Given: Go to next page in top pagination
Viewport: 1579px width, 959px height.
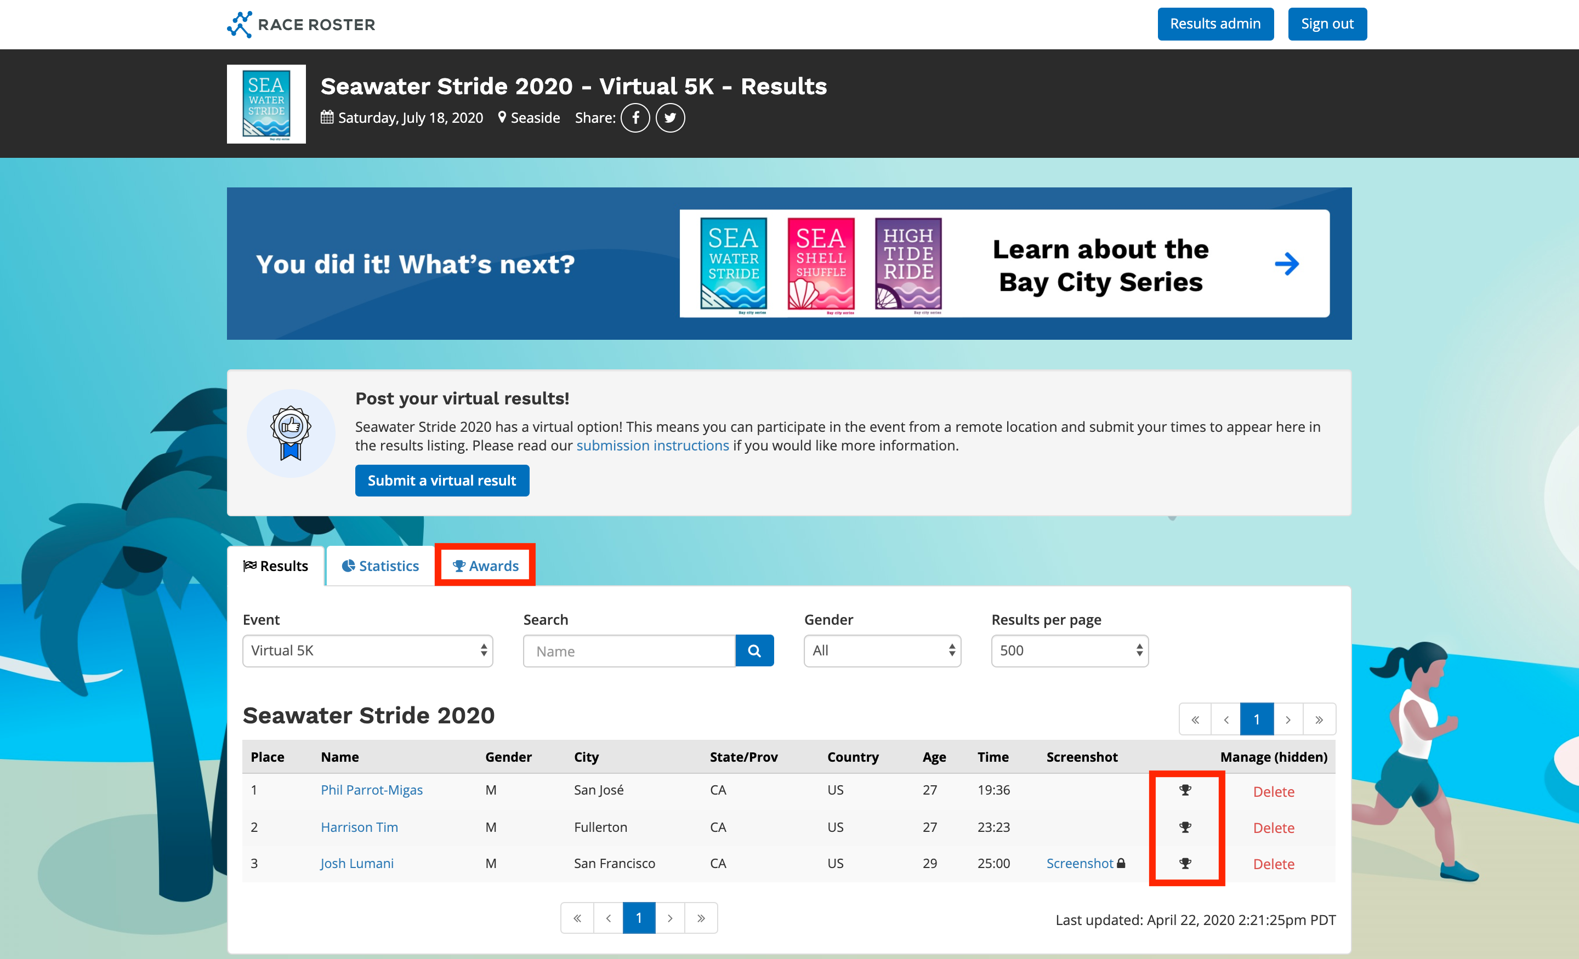Looking at the screenshot, I should point(1288,720).
